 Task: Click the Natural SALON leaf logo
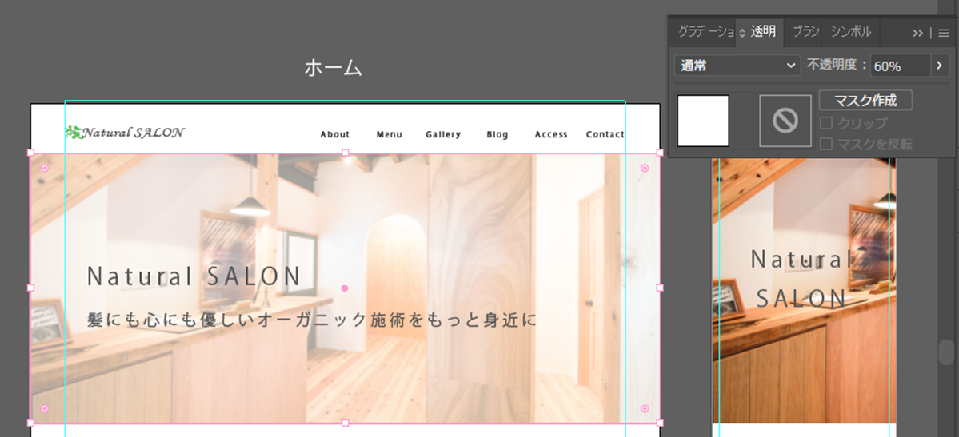tap(125, 132)
